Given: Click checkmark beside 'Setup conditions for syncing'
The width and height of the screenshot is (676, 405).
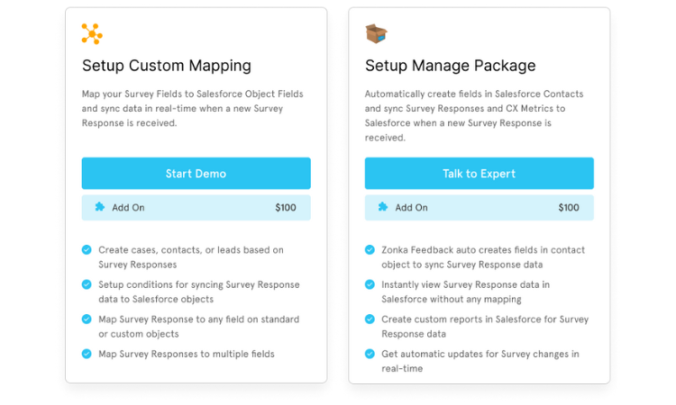Looking at the screenshot, I should pos(87,284).
